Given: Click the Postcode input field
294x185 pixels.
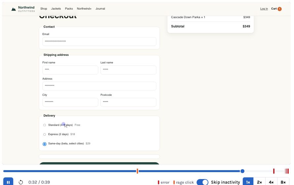Looking at the screenshot, I should coord(128,102).
